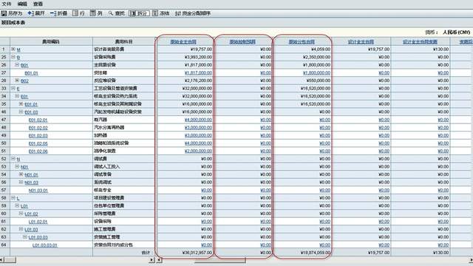Click the ¥1,800,000.00 link in row 27
This screenshot has width=473, height=266.
pyautogui.click(x=317, y=72)
